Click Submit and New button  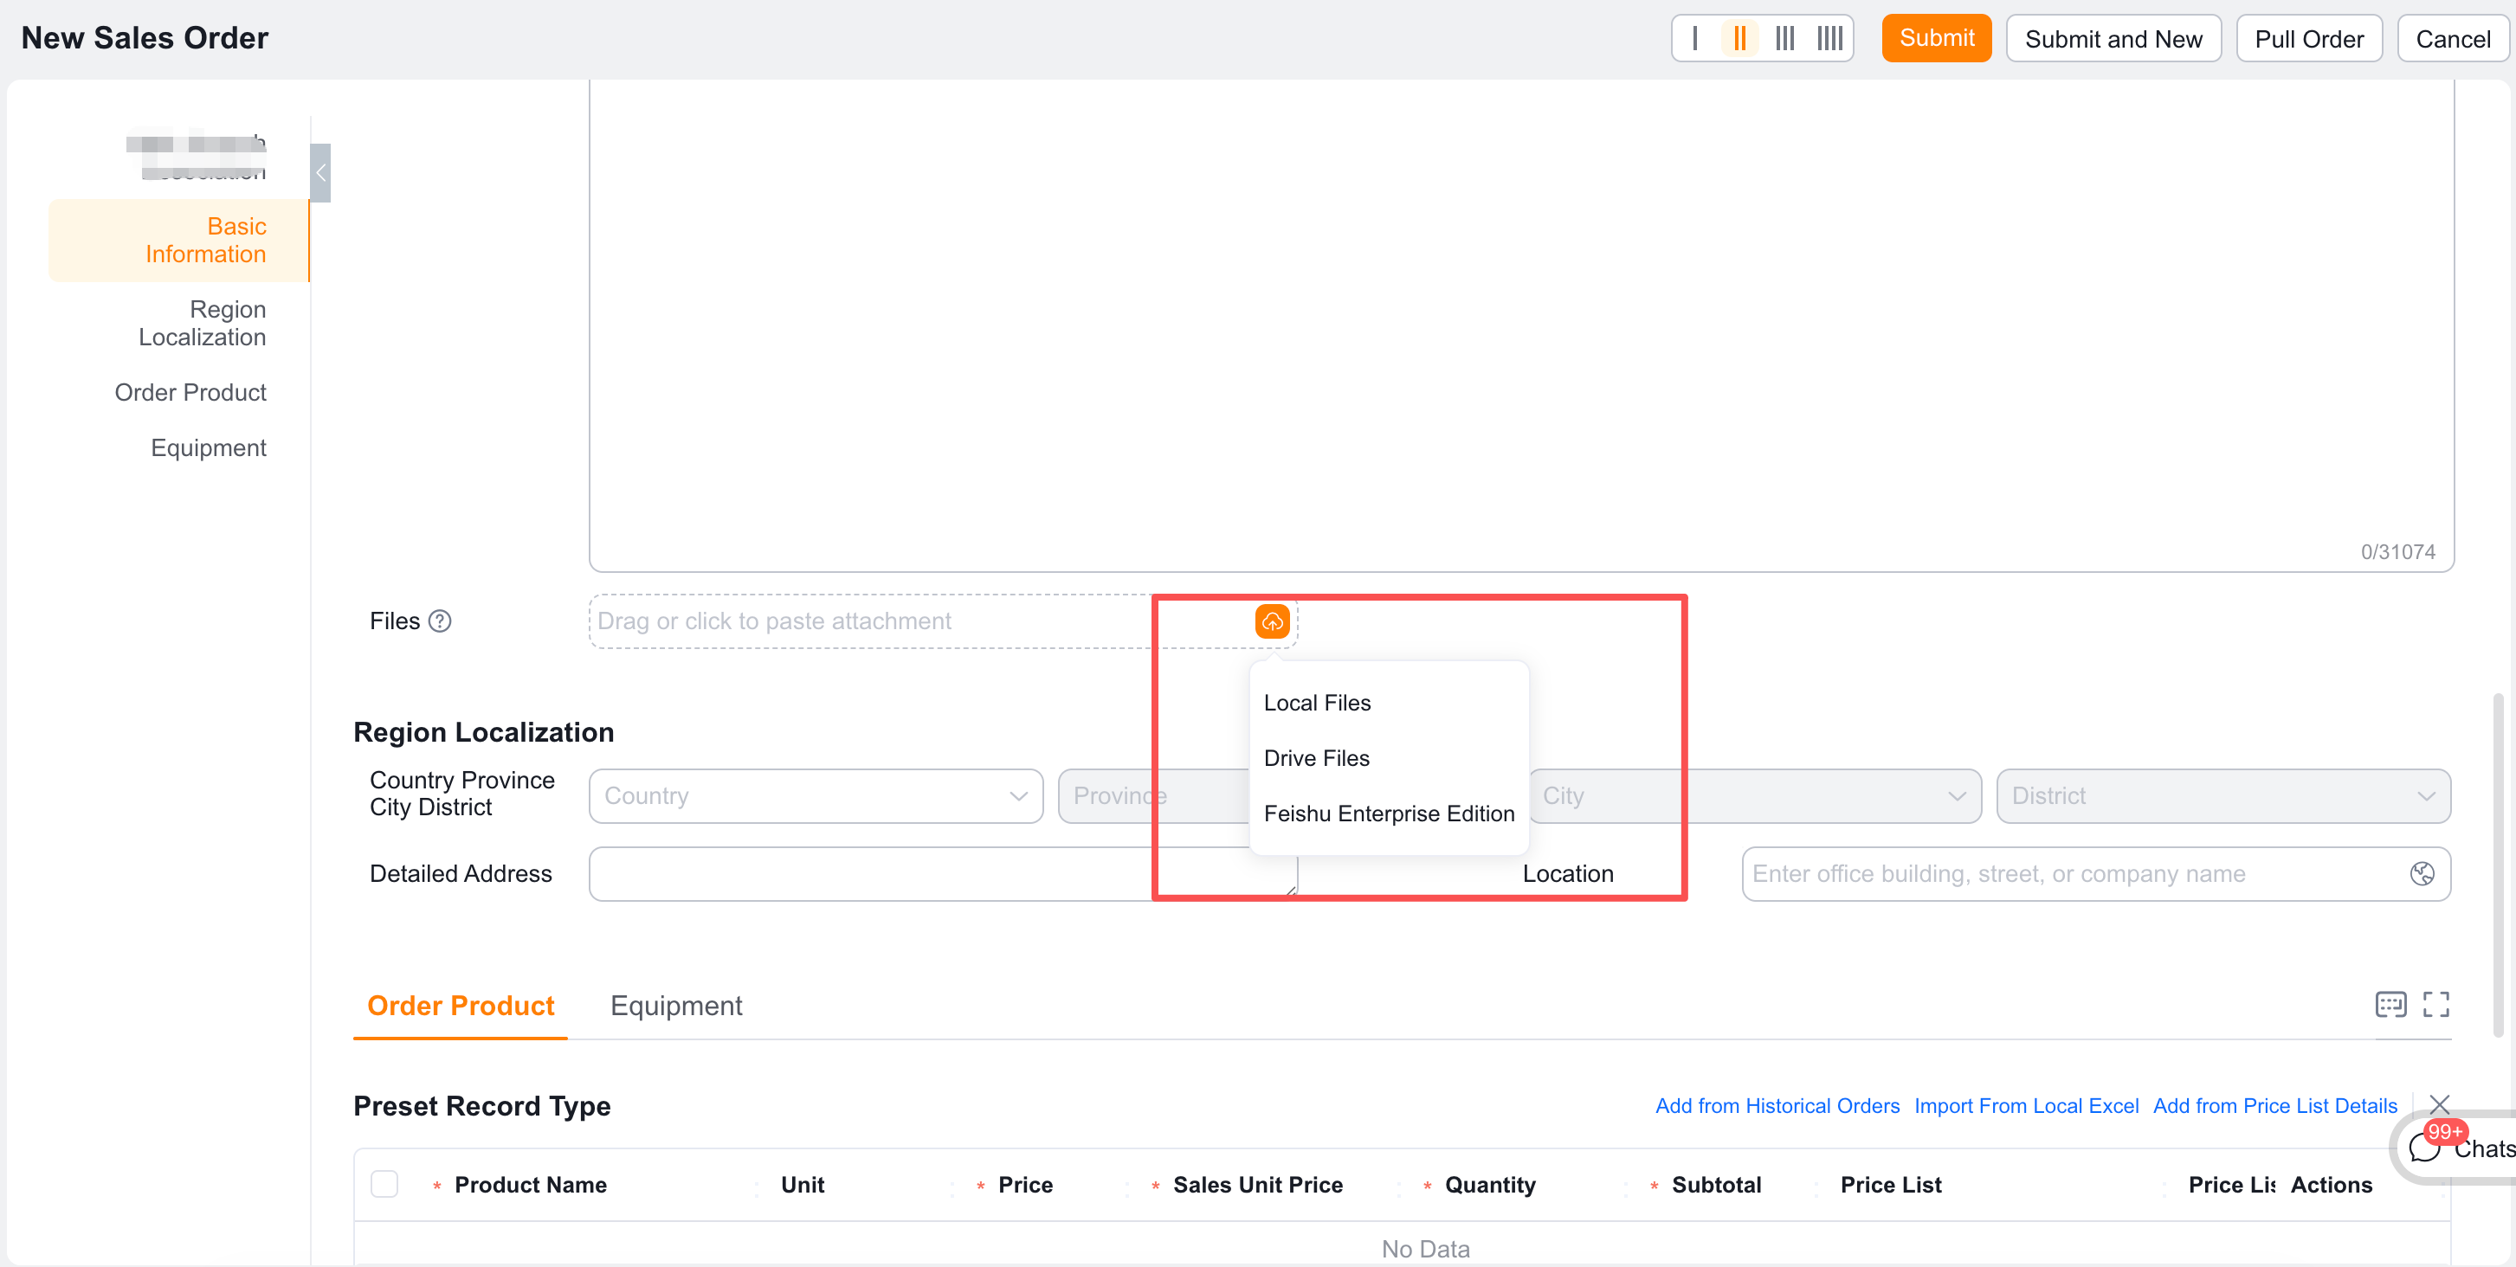[x=2113, y=38]
